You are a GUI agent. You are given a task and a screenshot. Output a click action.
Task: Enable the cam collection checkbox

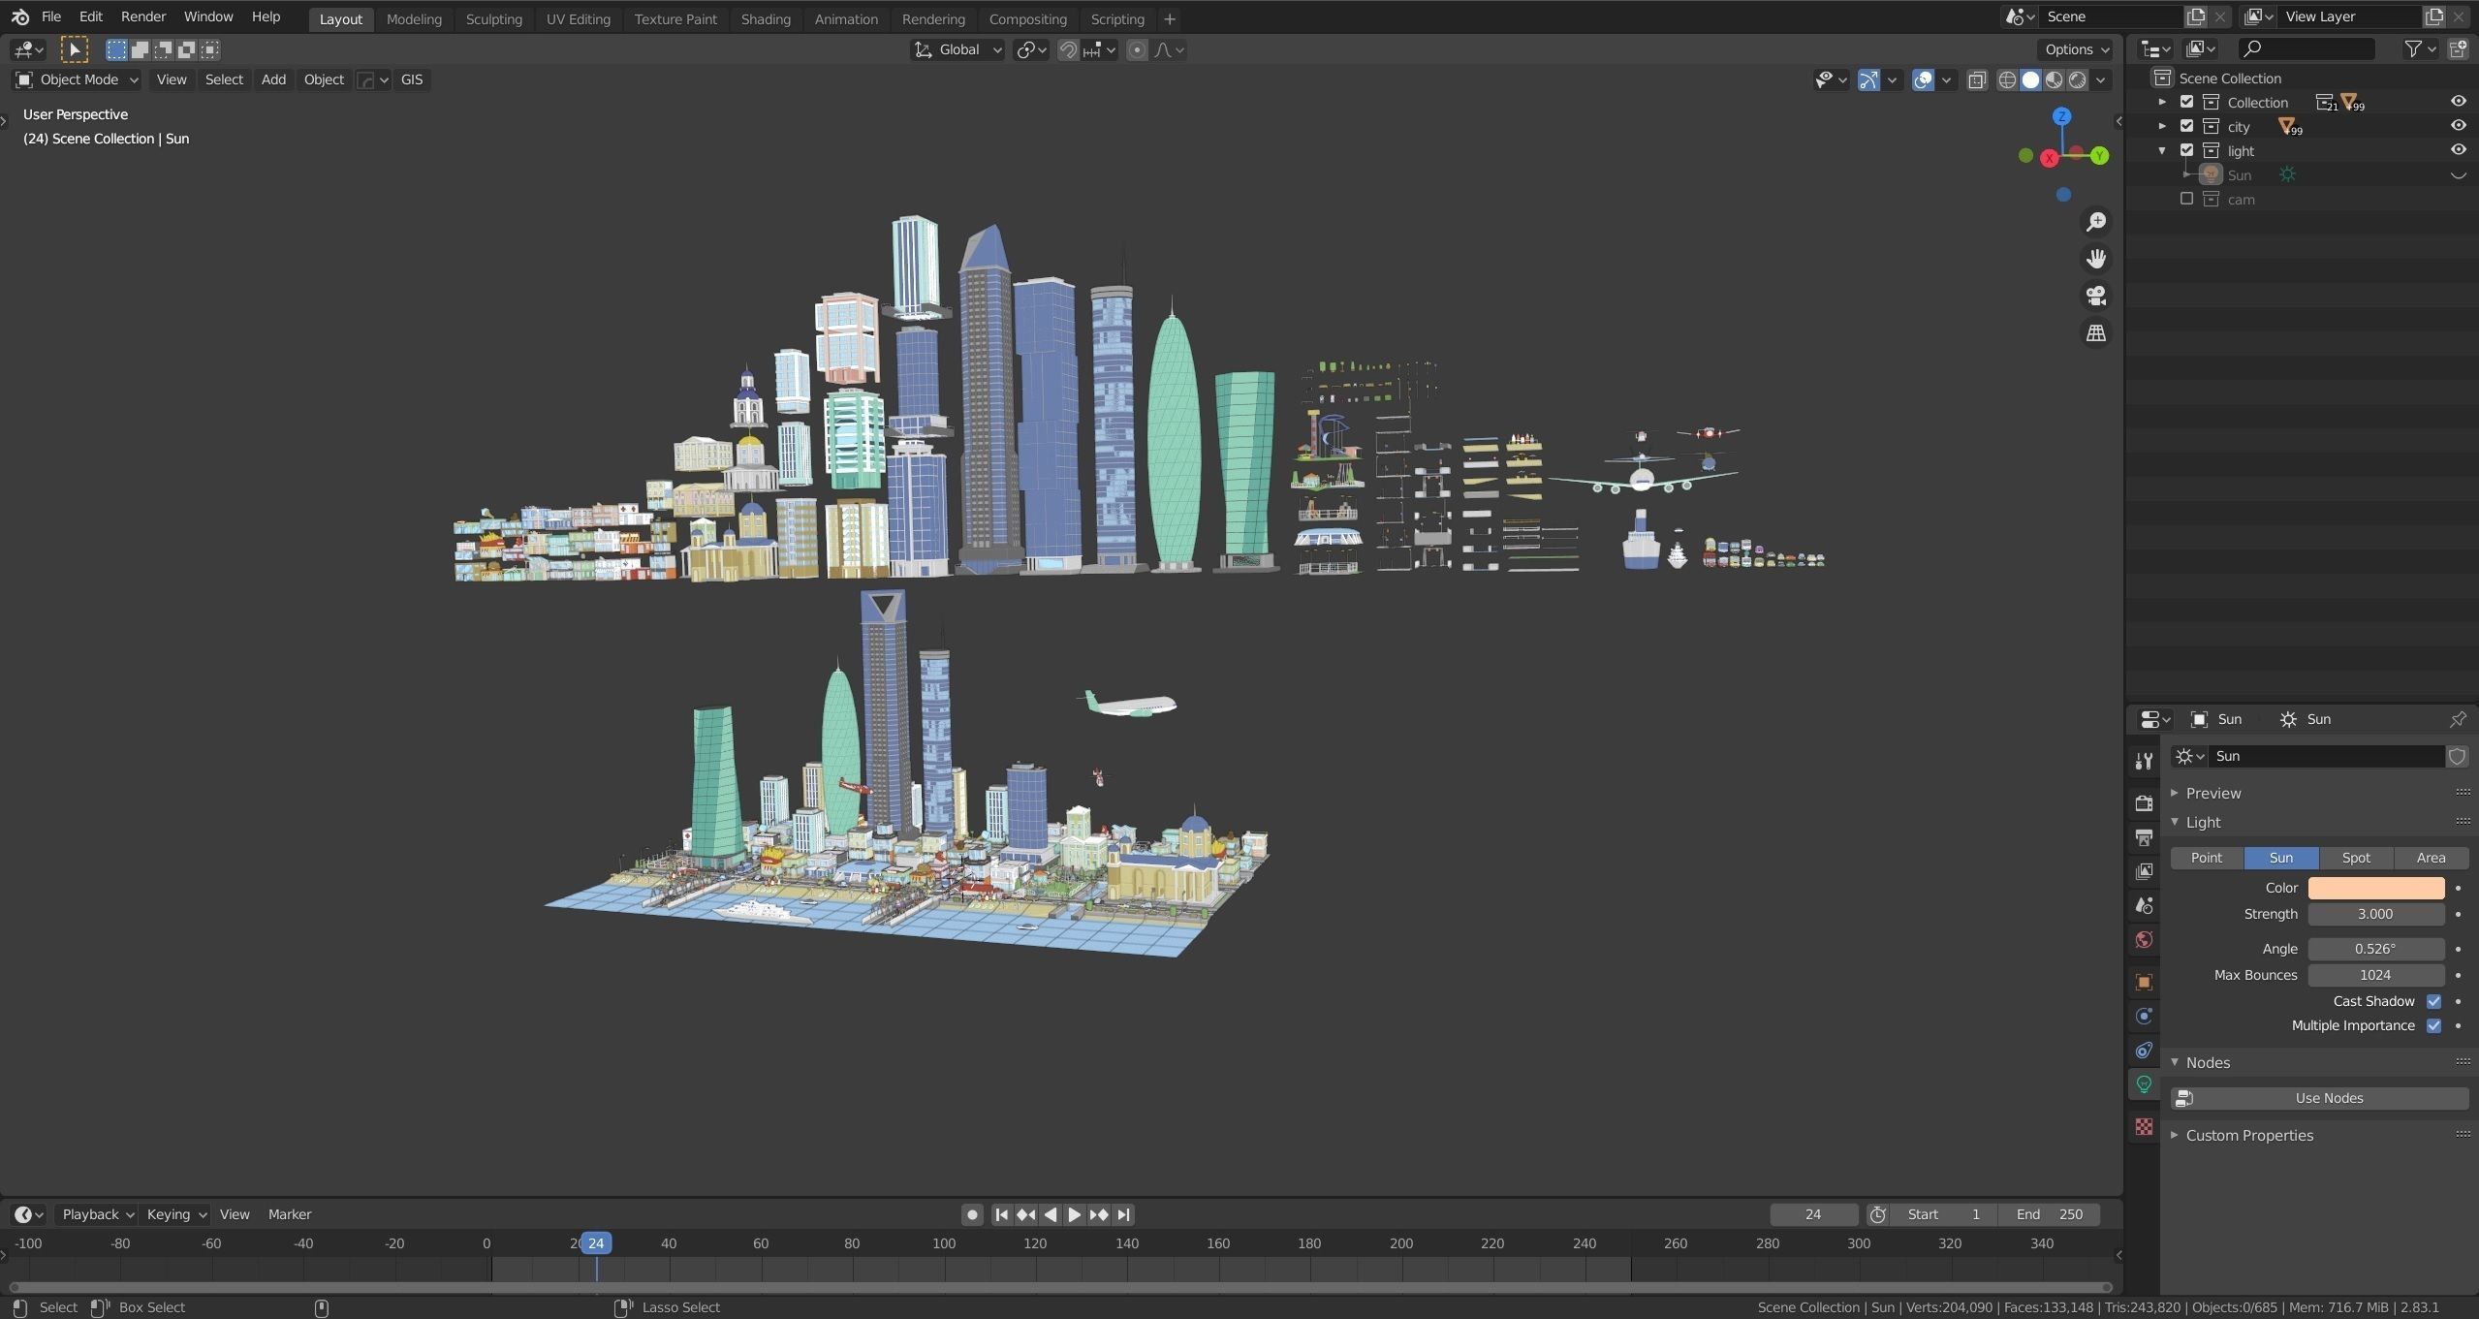coord(2186,199)
